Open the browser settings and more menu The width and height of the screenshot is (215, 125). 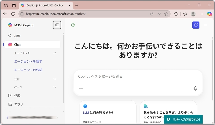pyautogui.click(x=201, y=14)
